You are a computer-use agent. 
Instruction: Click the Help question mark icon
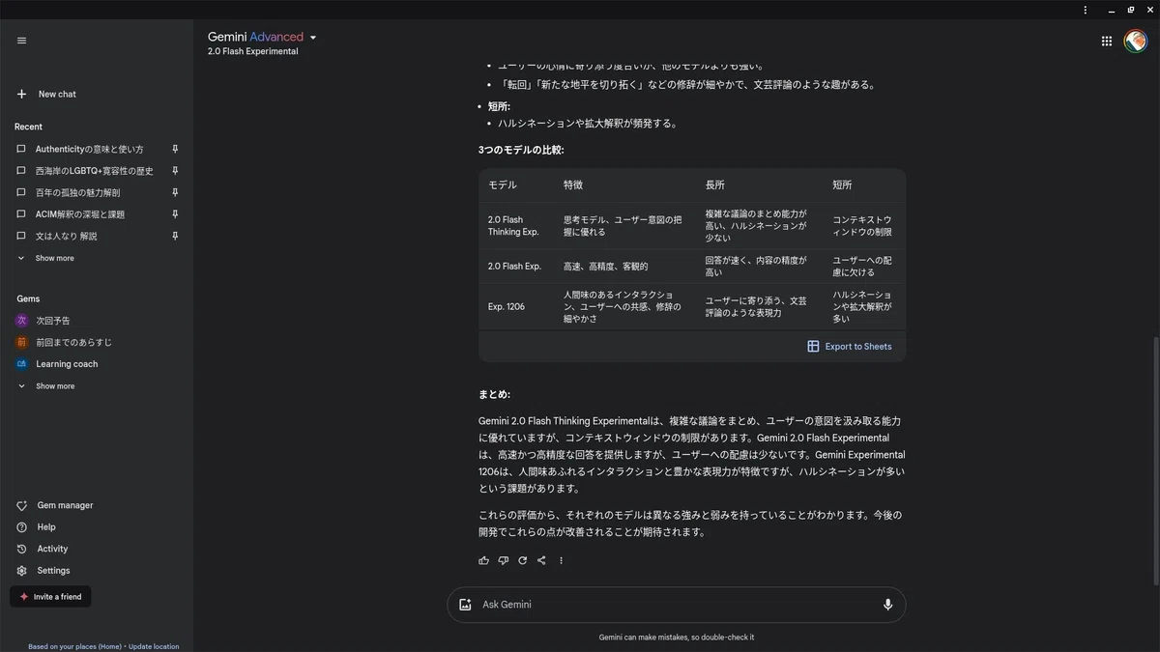coord(21,527)
